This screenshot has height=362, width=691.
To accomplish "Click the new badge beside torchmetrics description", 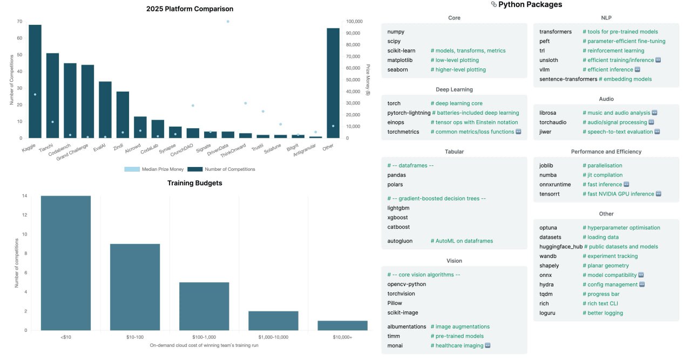I will click(x=518, y=132).
